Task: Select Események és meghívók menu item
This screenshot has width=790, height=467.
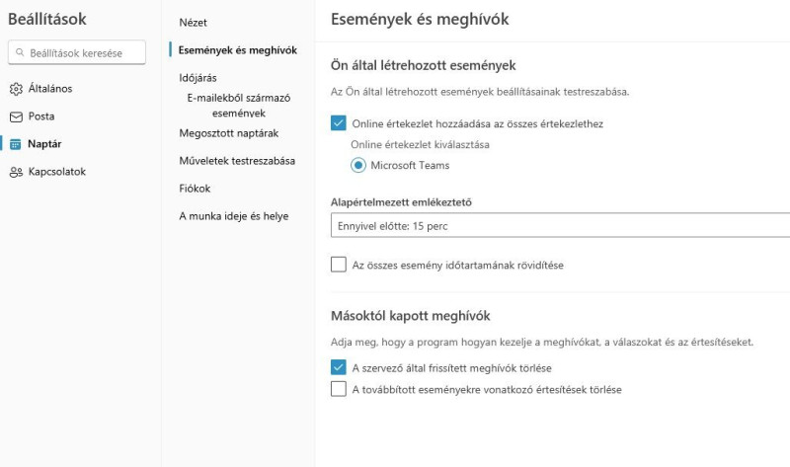Action: 238,50
